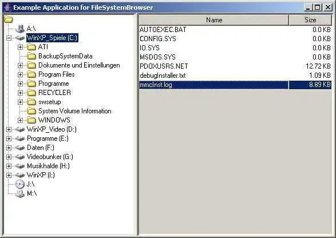Expand the Program Files folder
Image resolution: width=336 pixels, height=238 pixels.
pos(21,74)
